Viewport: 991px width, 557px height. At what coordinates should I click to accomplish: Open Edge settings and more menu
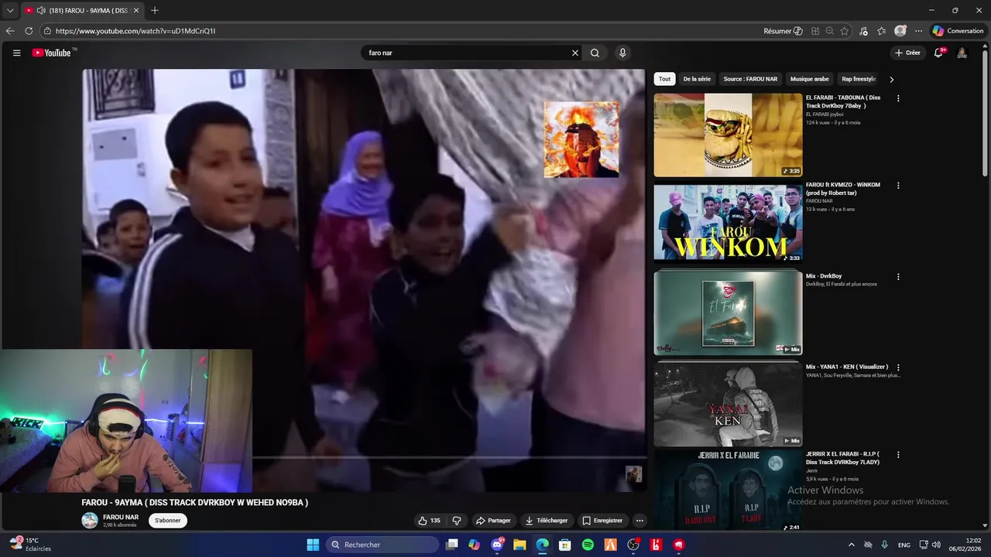tap(918, 31)
